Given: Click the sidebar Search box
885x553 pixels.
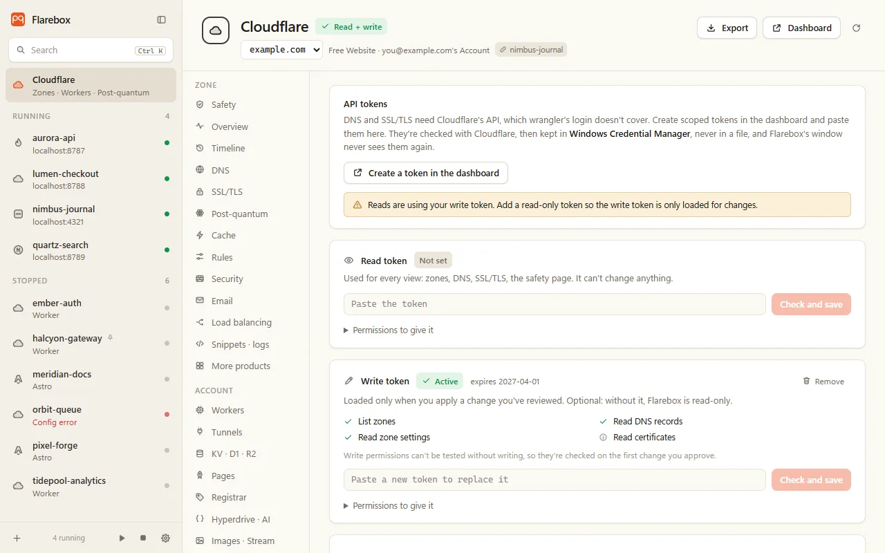Looking at the screenshot, I should 91,50.
